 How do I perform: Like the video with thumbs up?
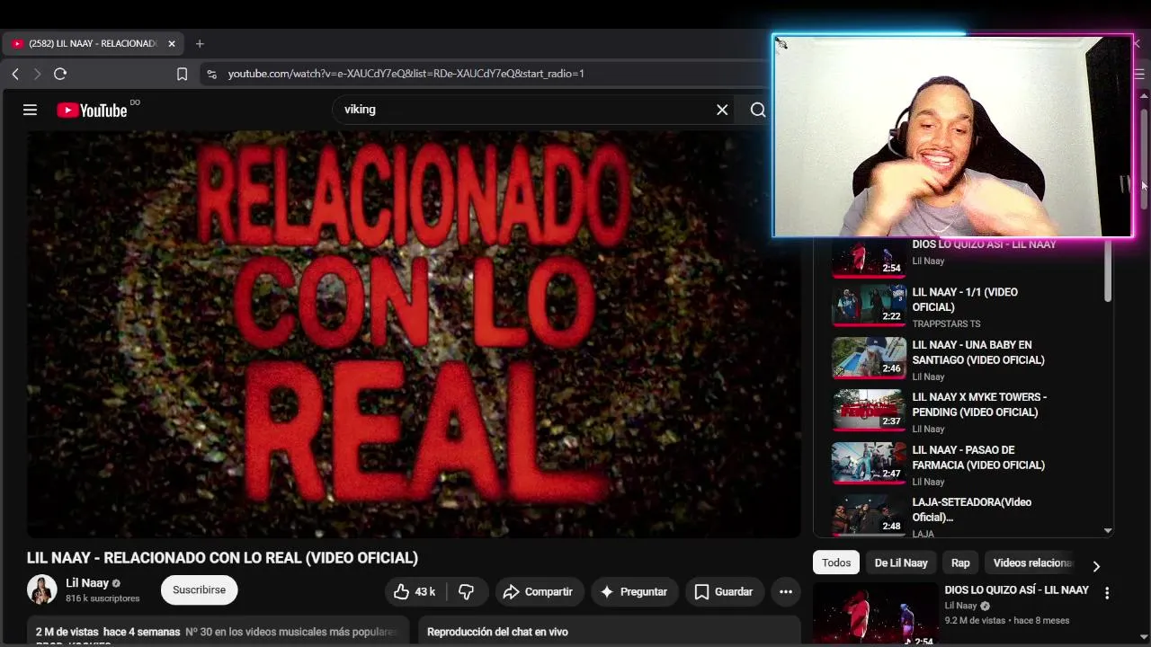point(415,591)
